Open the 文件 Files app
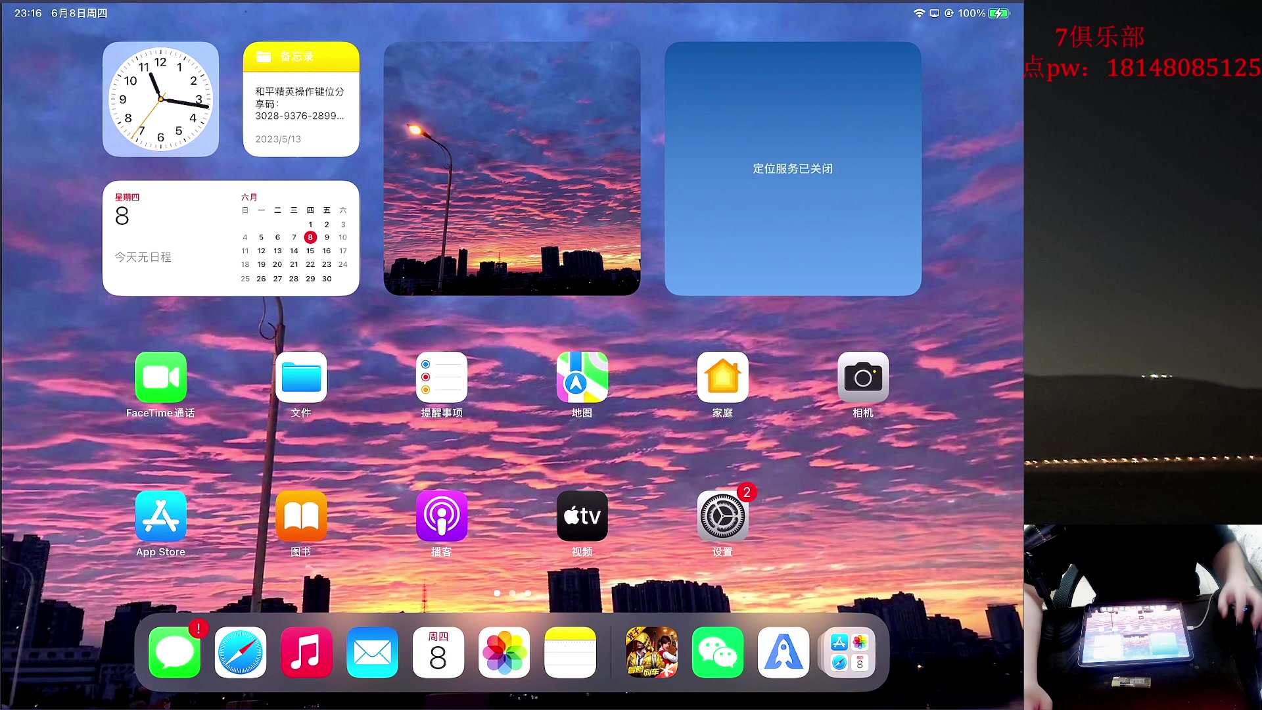Viewport: 1262px width, 710px height. 301,377
